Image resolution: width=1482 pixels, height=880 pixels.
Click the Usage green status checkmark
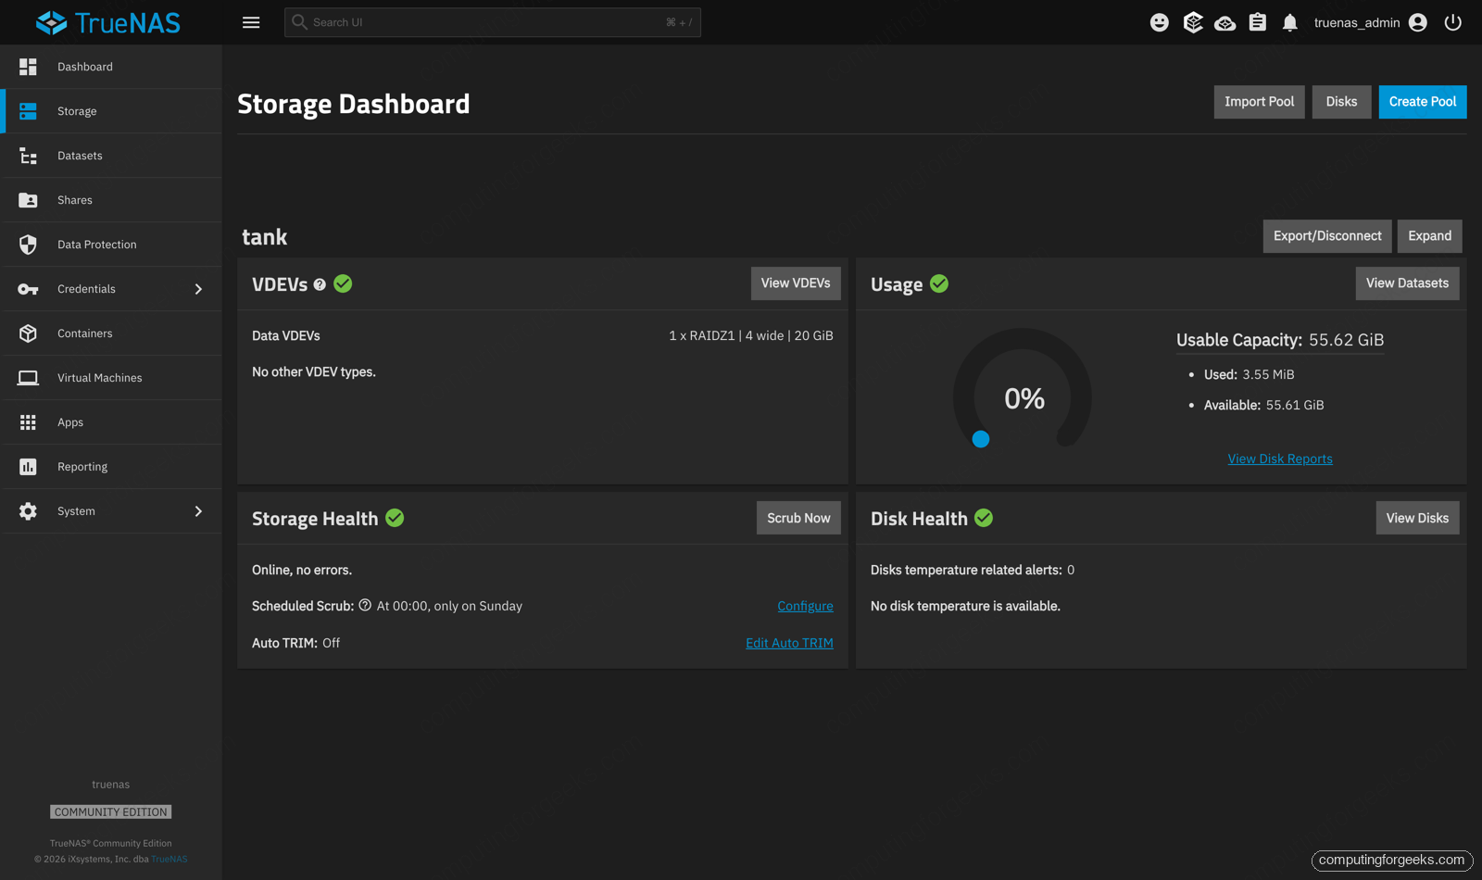[939, 283]
